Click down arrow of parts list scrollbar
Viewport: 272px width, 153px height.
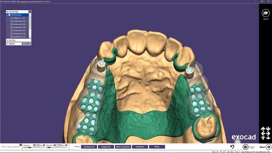point(30,37)
